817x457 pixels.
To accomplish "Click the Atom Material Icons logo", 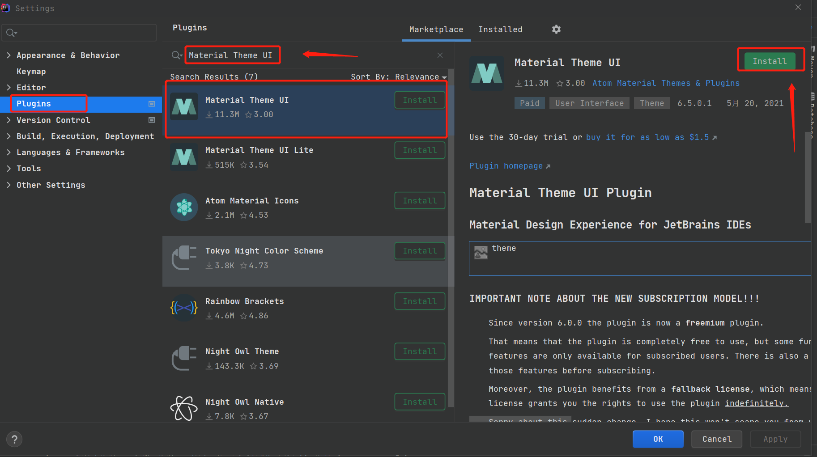I will click(x=184, y=207).
